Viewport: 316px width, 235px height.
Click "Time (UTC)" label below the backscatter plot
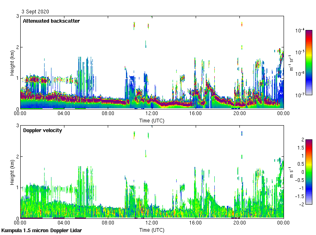coord(152,120)
